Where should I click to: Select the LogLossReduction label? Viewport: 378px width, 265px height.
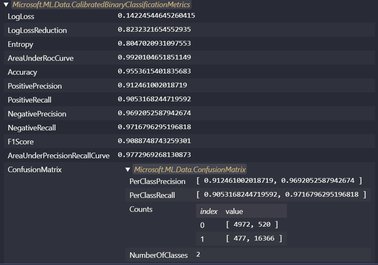coord(38,30)
